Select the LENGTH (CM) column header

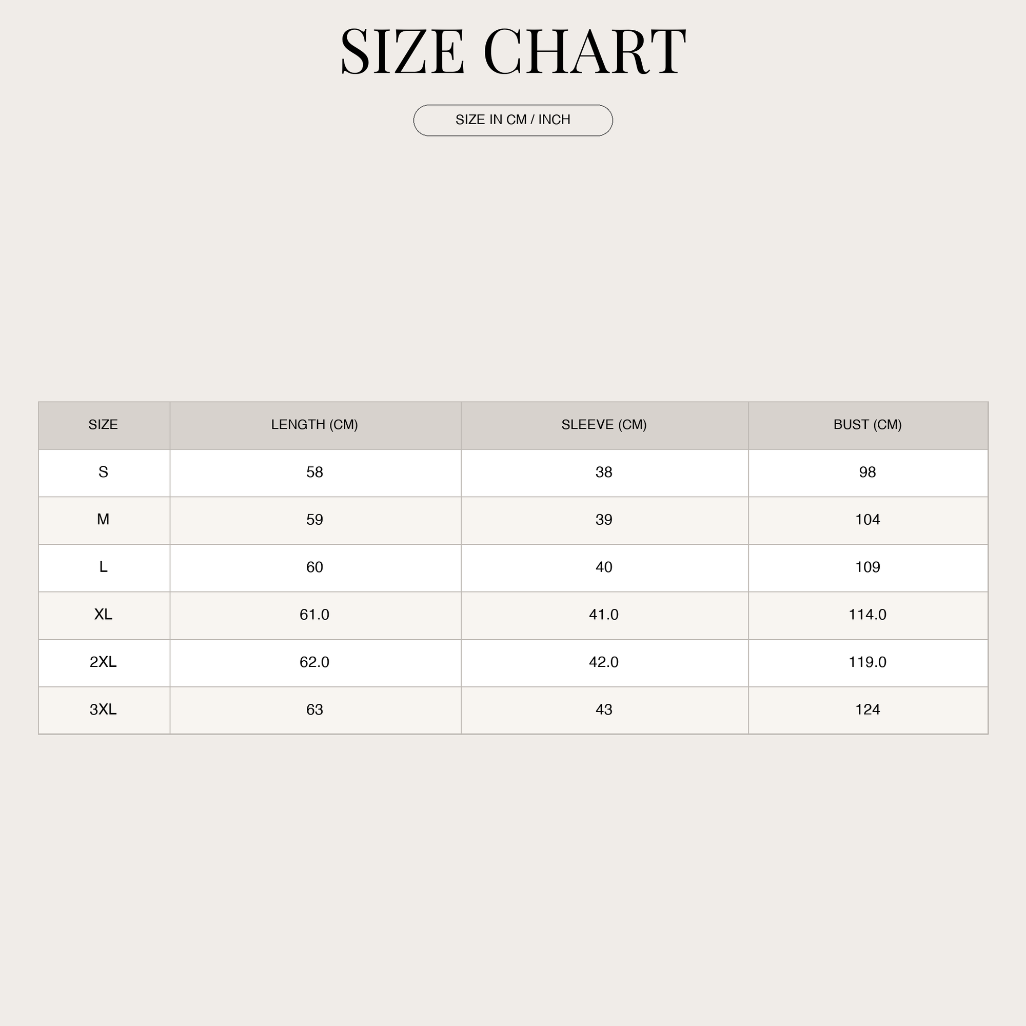click(315, 425)
